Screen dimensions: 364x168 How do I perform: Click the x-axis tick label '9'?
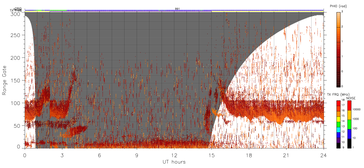coord(137,155)
